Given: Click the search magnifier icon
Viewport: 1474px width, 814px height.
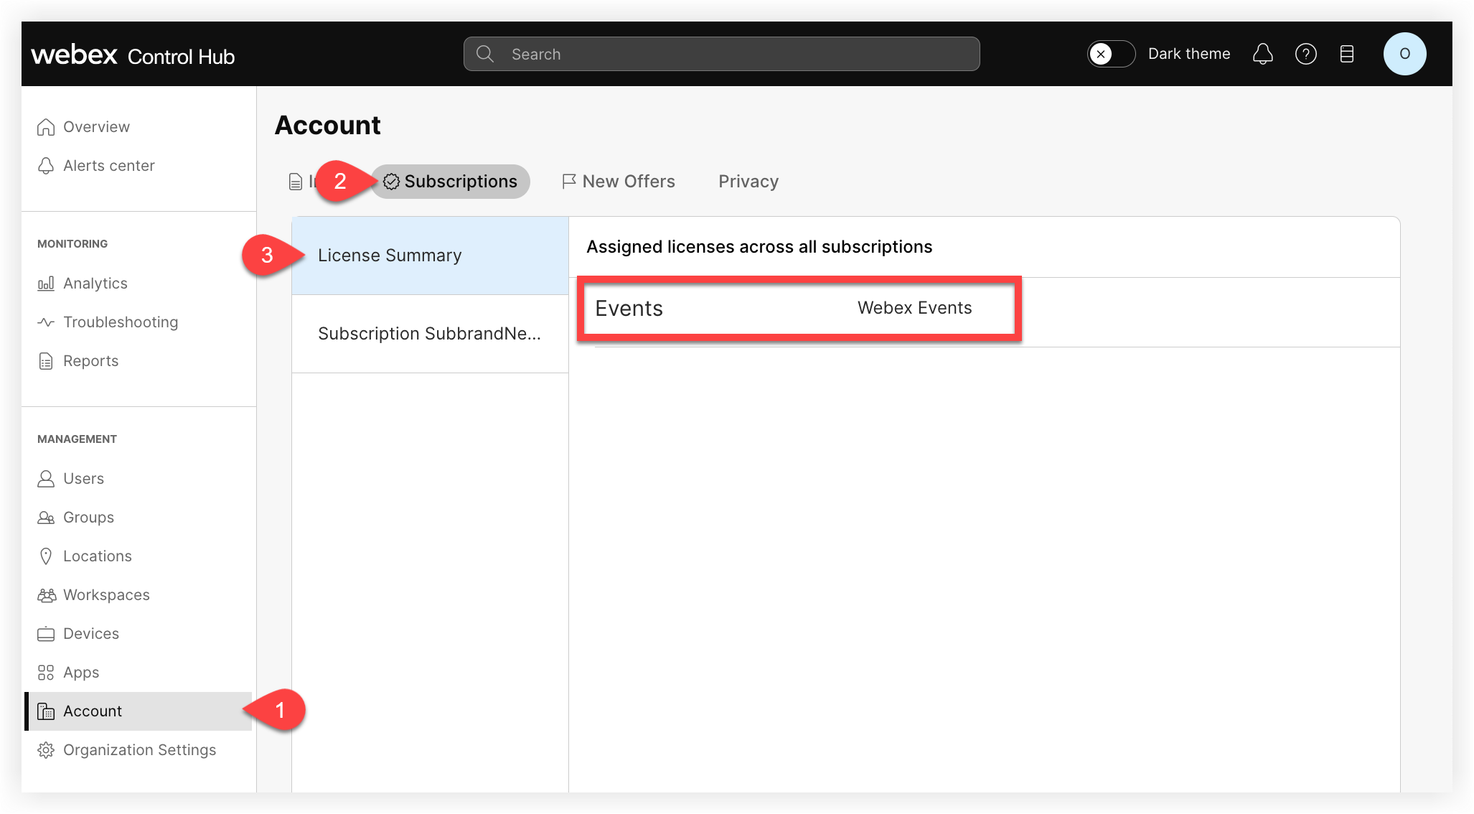Looking at the screenshot, I should pyautogui.click(x=485, y=54).
